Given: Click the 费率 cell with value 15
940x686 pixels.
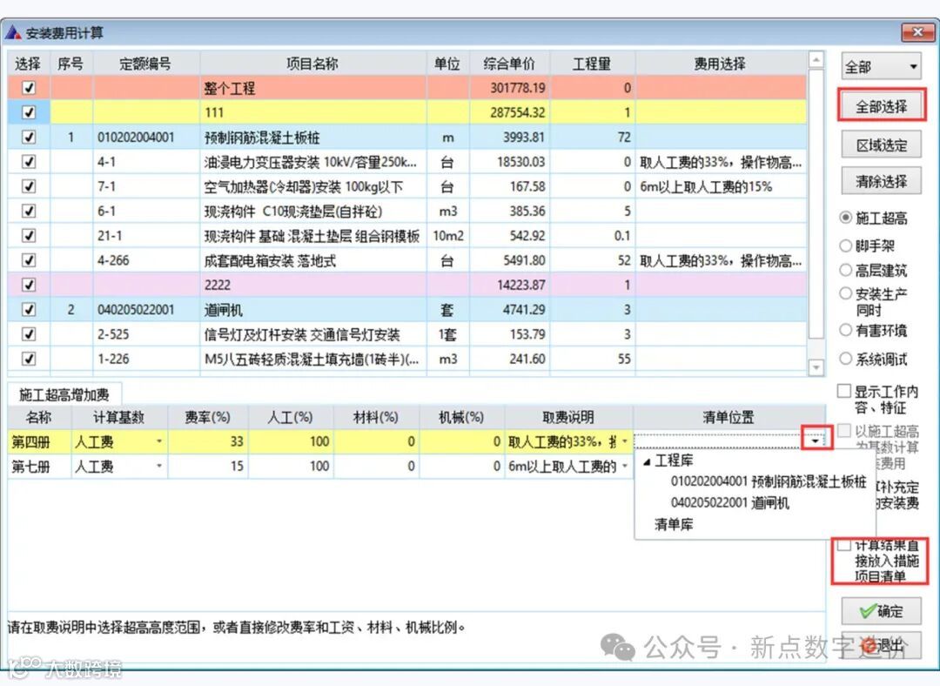Looking at the screenshot, I should (208, 466).
